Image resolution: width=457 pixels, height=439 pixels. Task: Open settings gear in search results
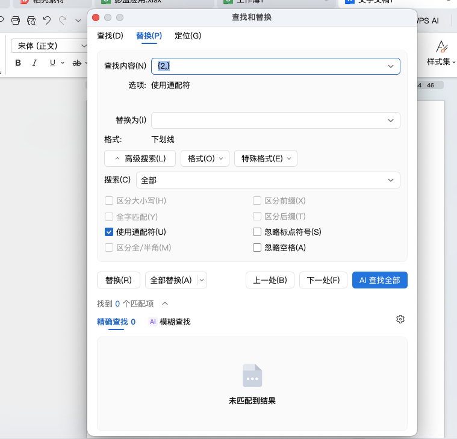click(400, 319)
